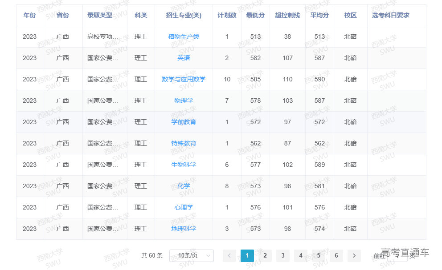Viewport: 442px width, 270px height.
Task: Open the 生物科学 major link
Action: (184, 165)
